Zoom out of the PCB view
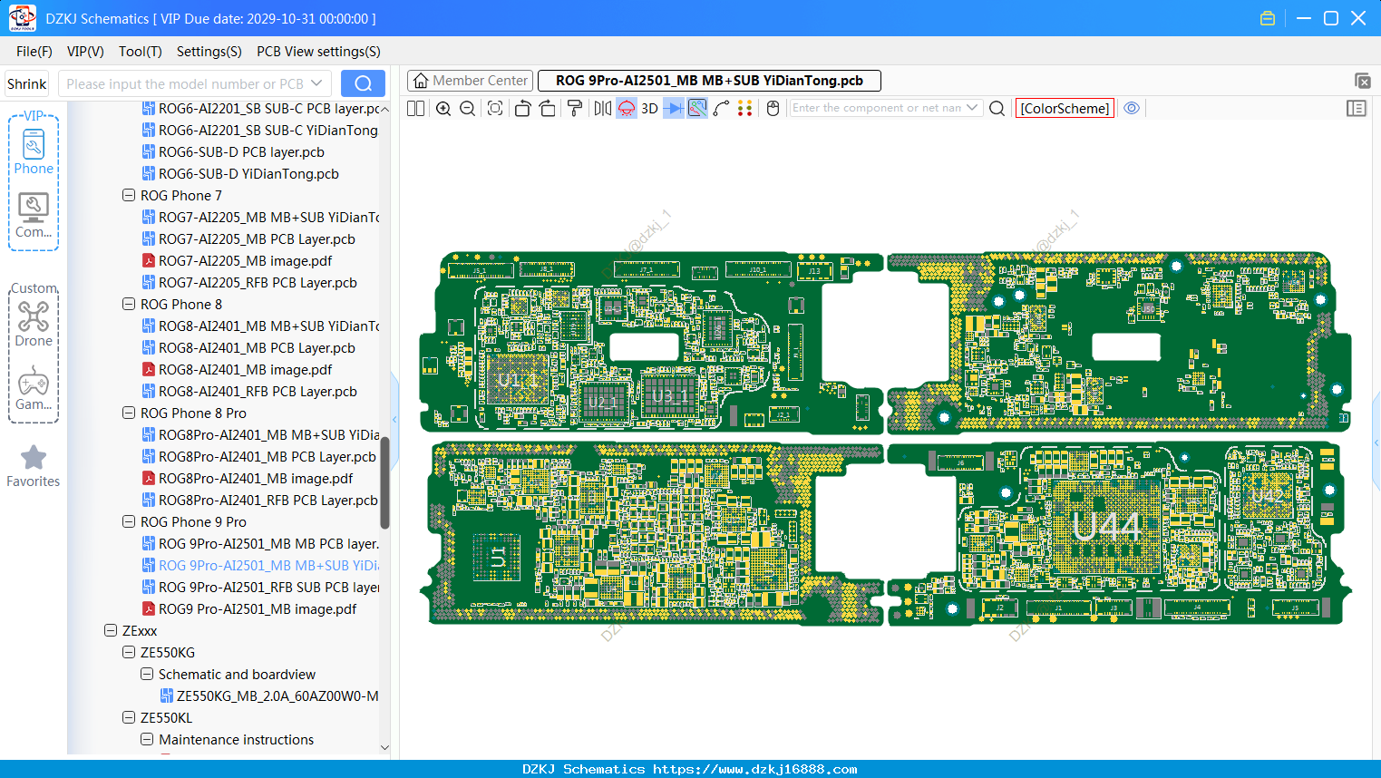1381x778 pixels. coord(468,109)
